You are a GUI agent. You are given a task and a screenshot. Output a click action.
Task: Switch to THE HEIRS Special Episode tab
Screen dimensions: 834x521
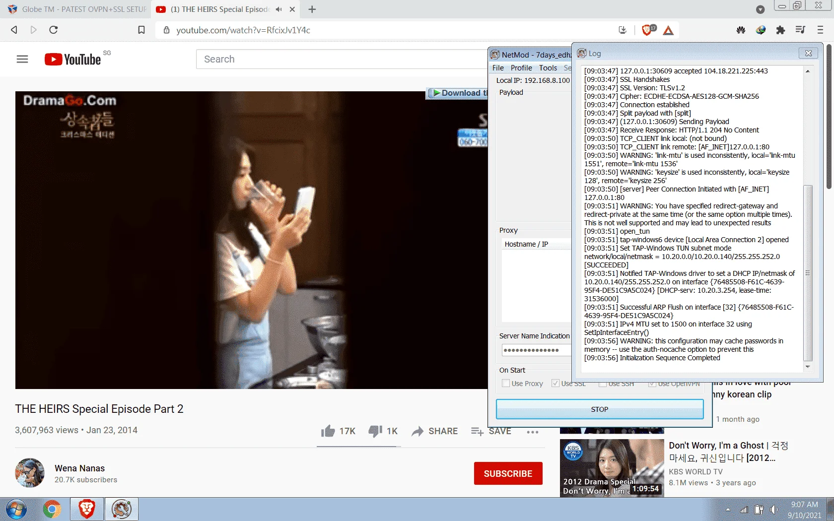(x=219, y=9)
